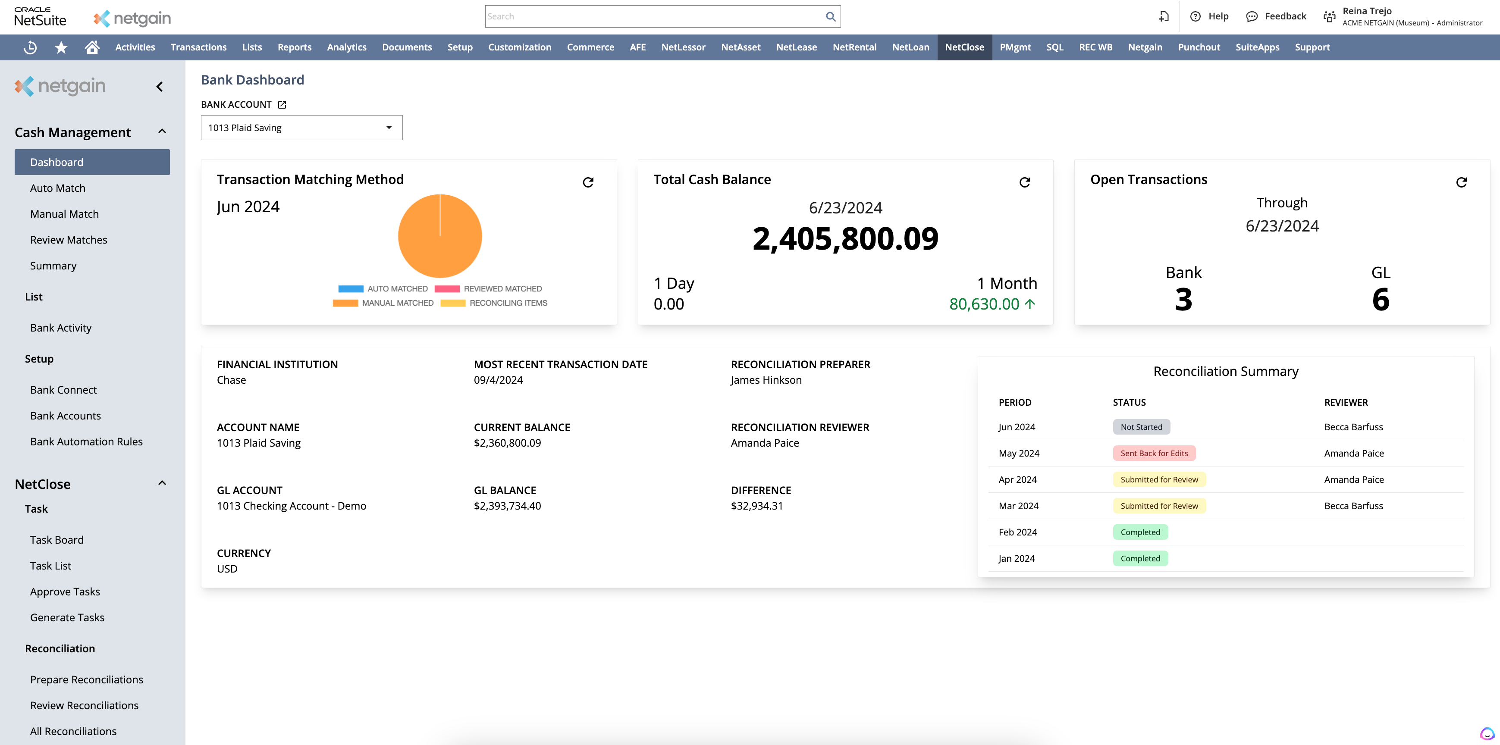Open recent records history icon
Viewport: 1500px width, 745px height.
(x=29, y=47)
